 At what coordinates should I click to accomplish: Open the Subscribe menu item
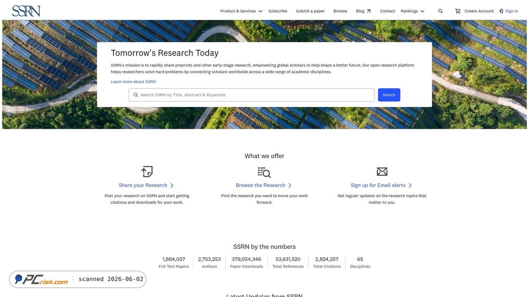277,11
